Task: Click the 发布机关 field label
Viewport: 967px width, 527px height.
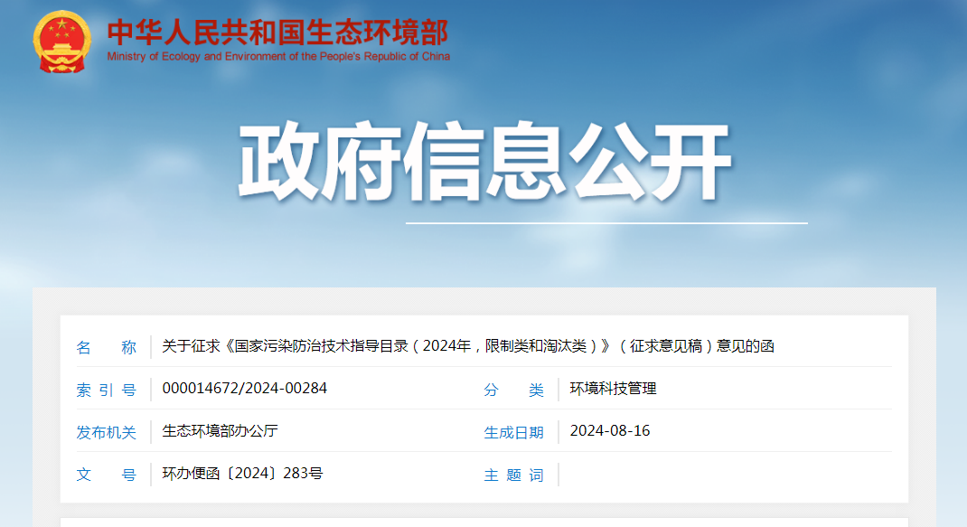Action: tap(106, 432)
